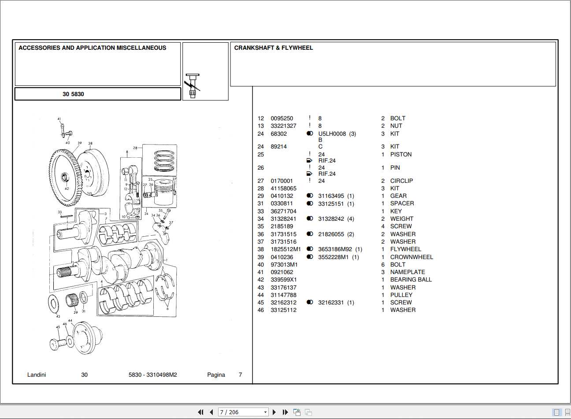Viewport: 571px width, 419px height.
Task: Click the PULLEY description
Action: (401, 295)
